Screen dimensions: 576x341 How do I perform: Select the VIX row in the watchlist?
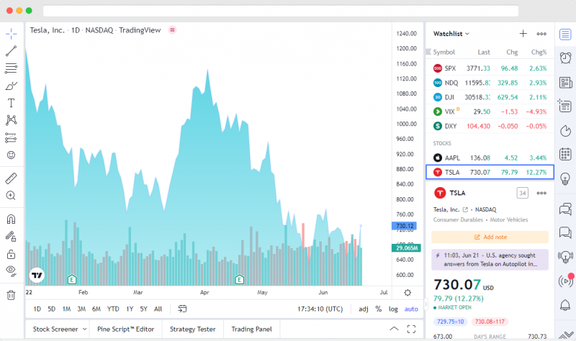[x=490, y=112]
